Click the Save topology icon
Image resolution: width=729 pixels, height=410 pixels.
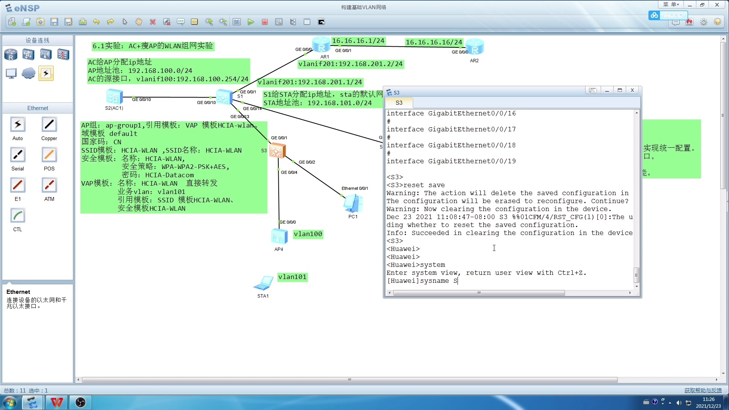[54, 22]
